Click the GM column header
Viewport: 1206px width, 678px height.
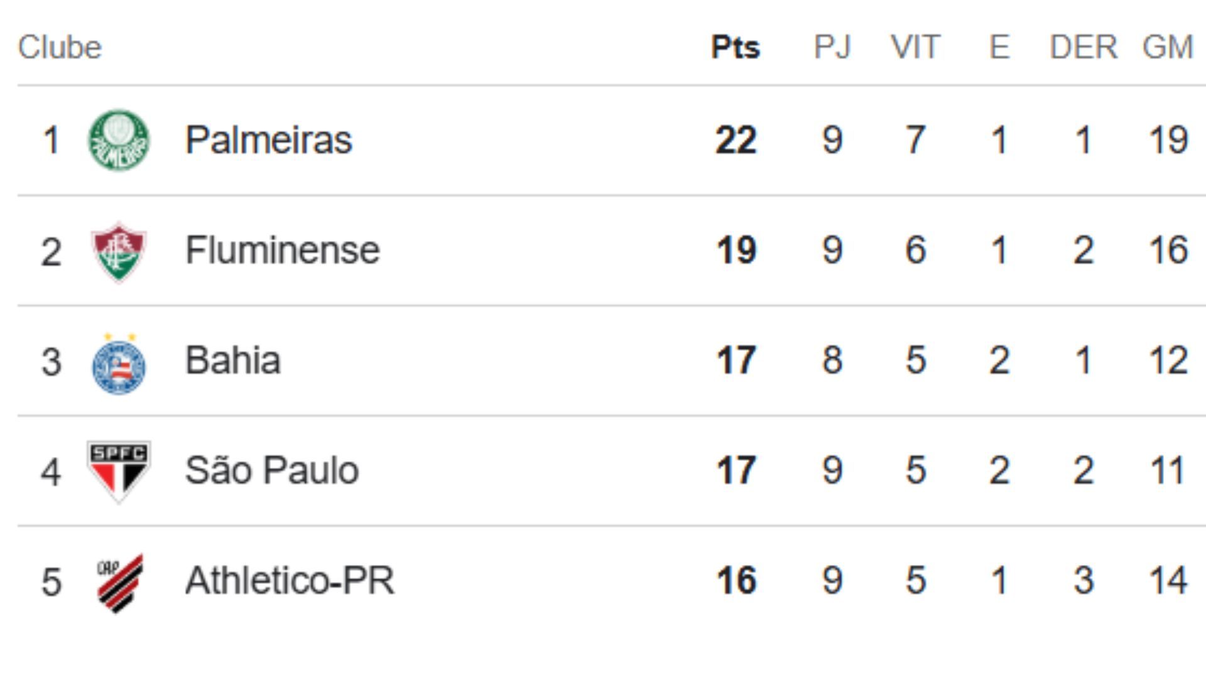point(1168,47)
